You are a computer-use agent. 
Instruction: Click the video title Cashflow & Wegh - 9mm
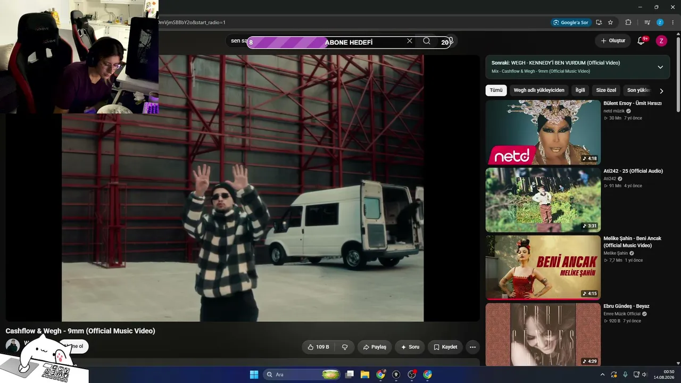[x=80, y=331]
